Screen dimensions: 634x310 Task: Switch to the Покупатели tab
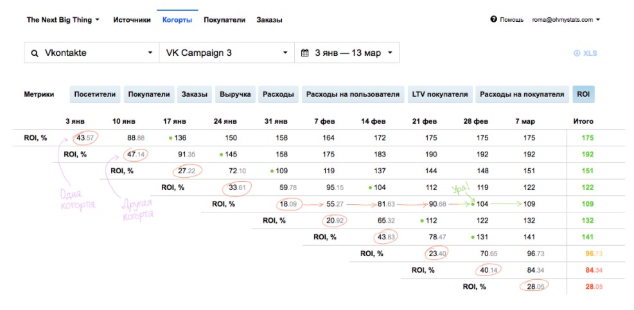(224, 20)
